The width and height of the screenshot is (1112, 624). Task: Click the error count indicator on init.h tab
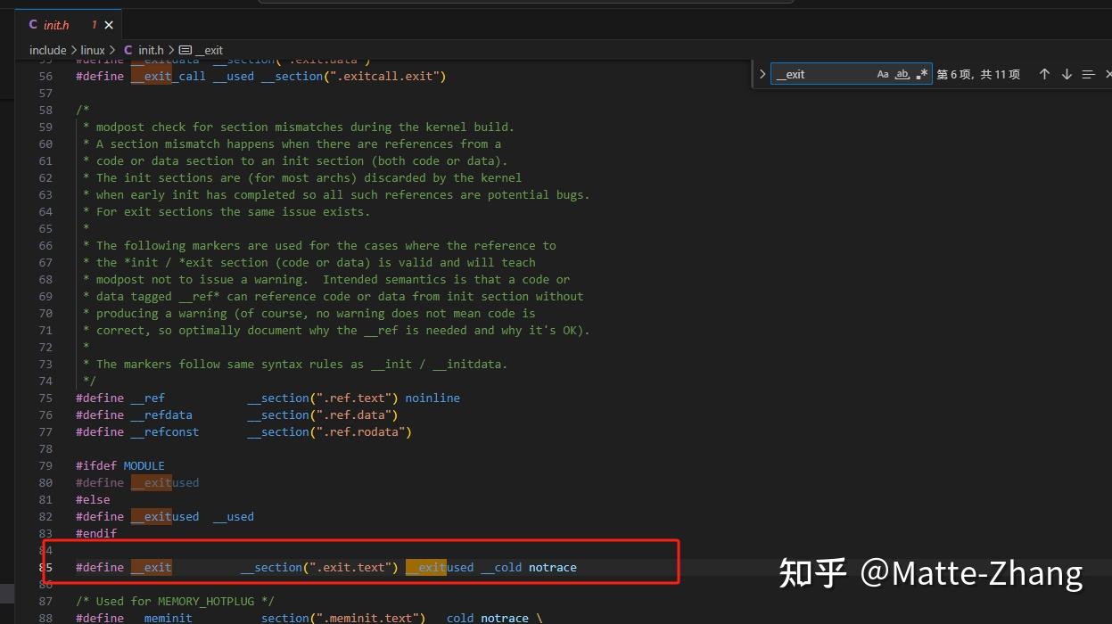pyautogui.click(x=94, y=25)
